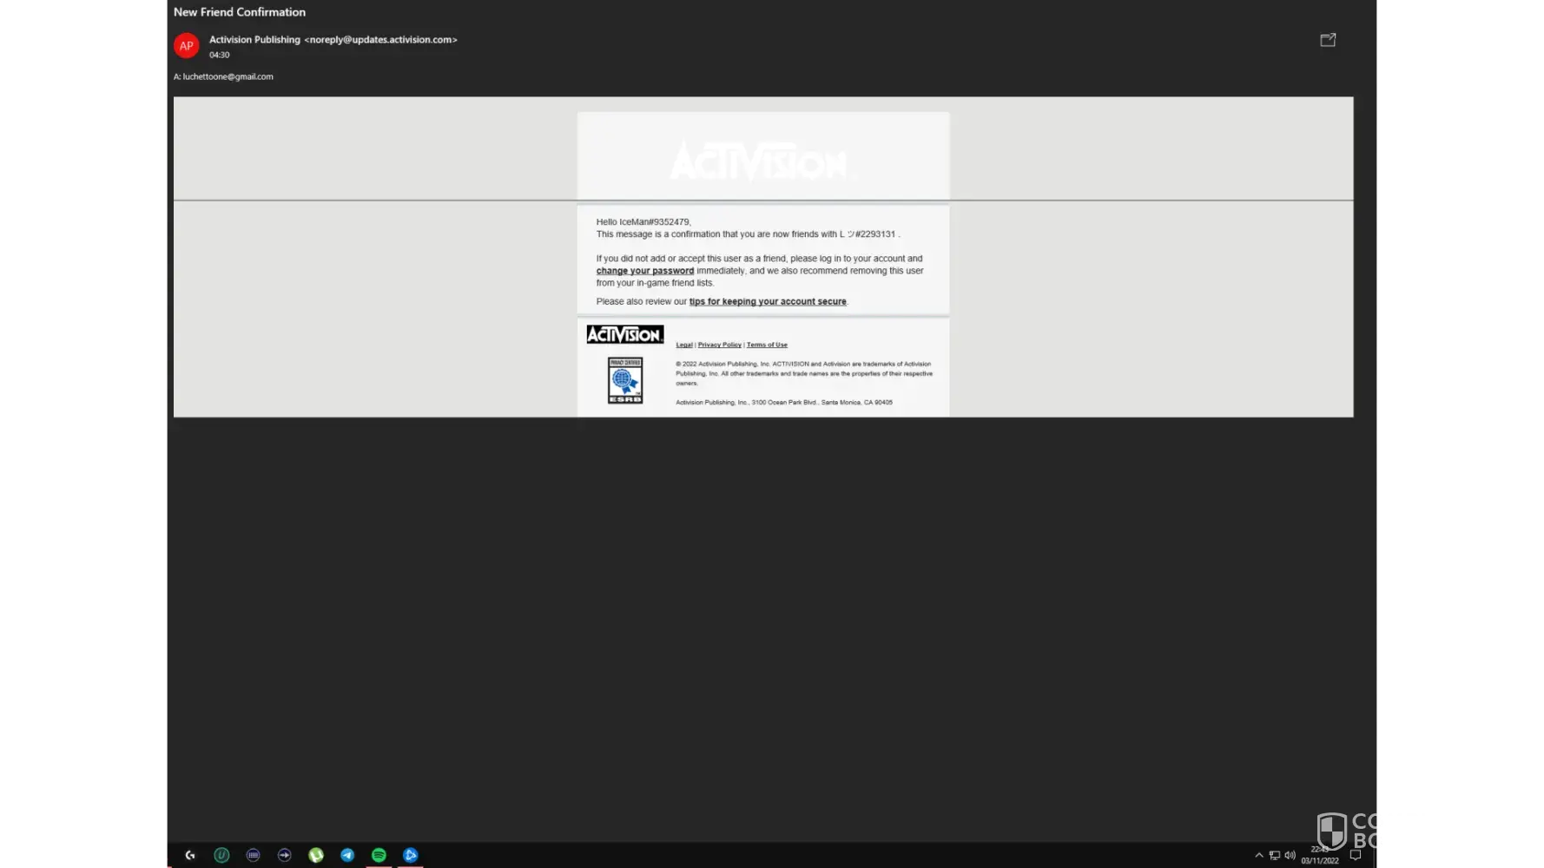The image size is (1544, 868).
Task: Open uTorrent from the taskbar
Action: 316,855
